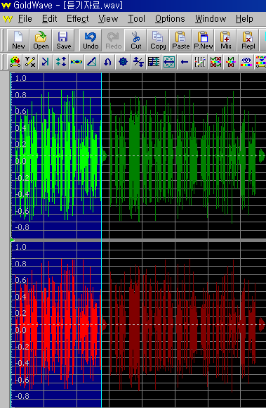Image resolution: width=266 pixels, height=408 pixels.
Task: Click the green triangle channel divider marker
Action: click(x=13, y=240)
